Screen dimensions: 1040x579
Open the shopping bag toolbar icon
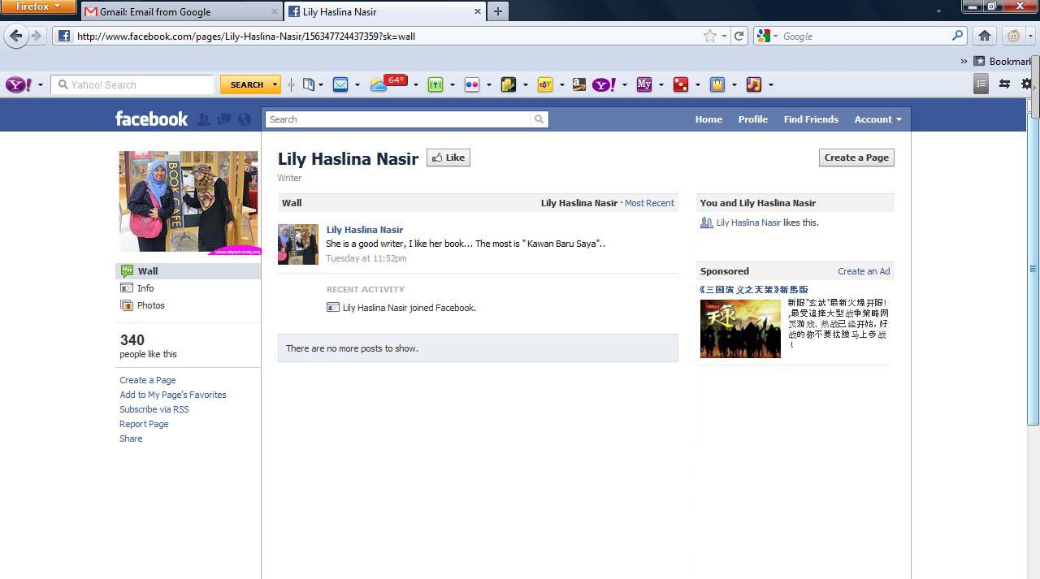coord(717,84)
